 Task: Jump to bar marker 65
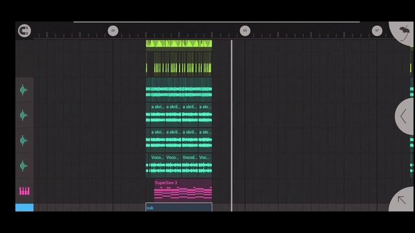245,30
